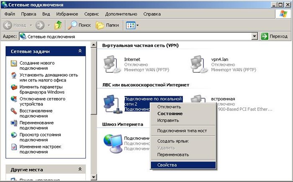Click Изменение настроек подключения icon

[14, 147]
